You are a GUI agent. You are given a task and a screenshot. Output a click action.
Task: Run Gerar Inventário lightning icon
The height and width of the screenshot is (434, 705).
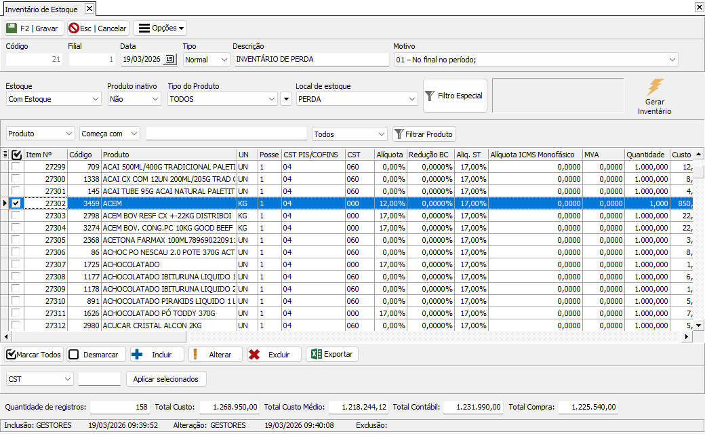[654, 87]
